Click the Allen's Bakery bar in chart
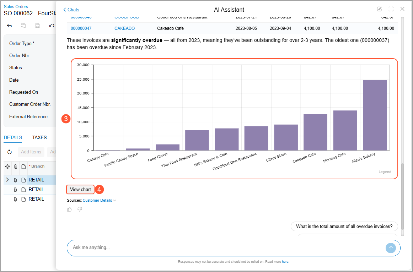The width and height of the screenshot is (413, 272). coord(375,115)
